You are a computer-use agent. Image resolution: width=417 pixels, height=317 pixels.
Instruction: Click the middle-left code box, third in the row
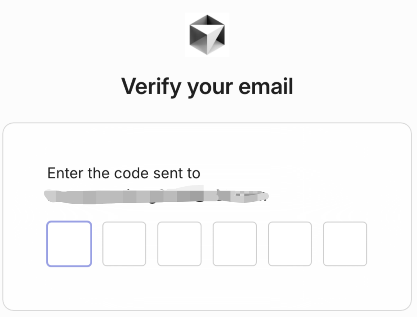[x=179, y=244]
